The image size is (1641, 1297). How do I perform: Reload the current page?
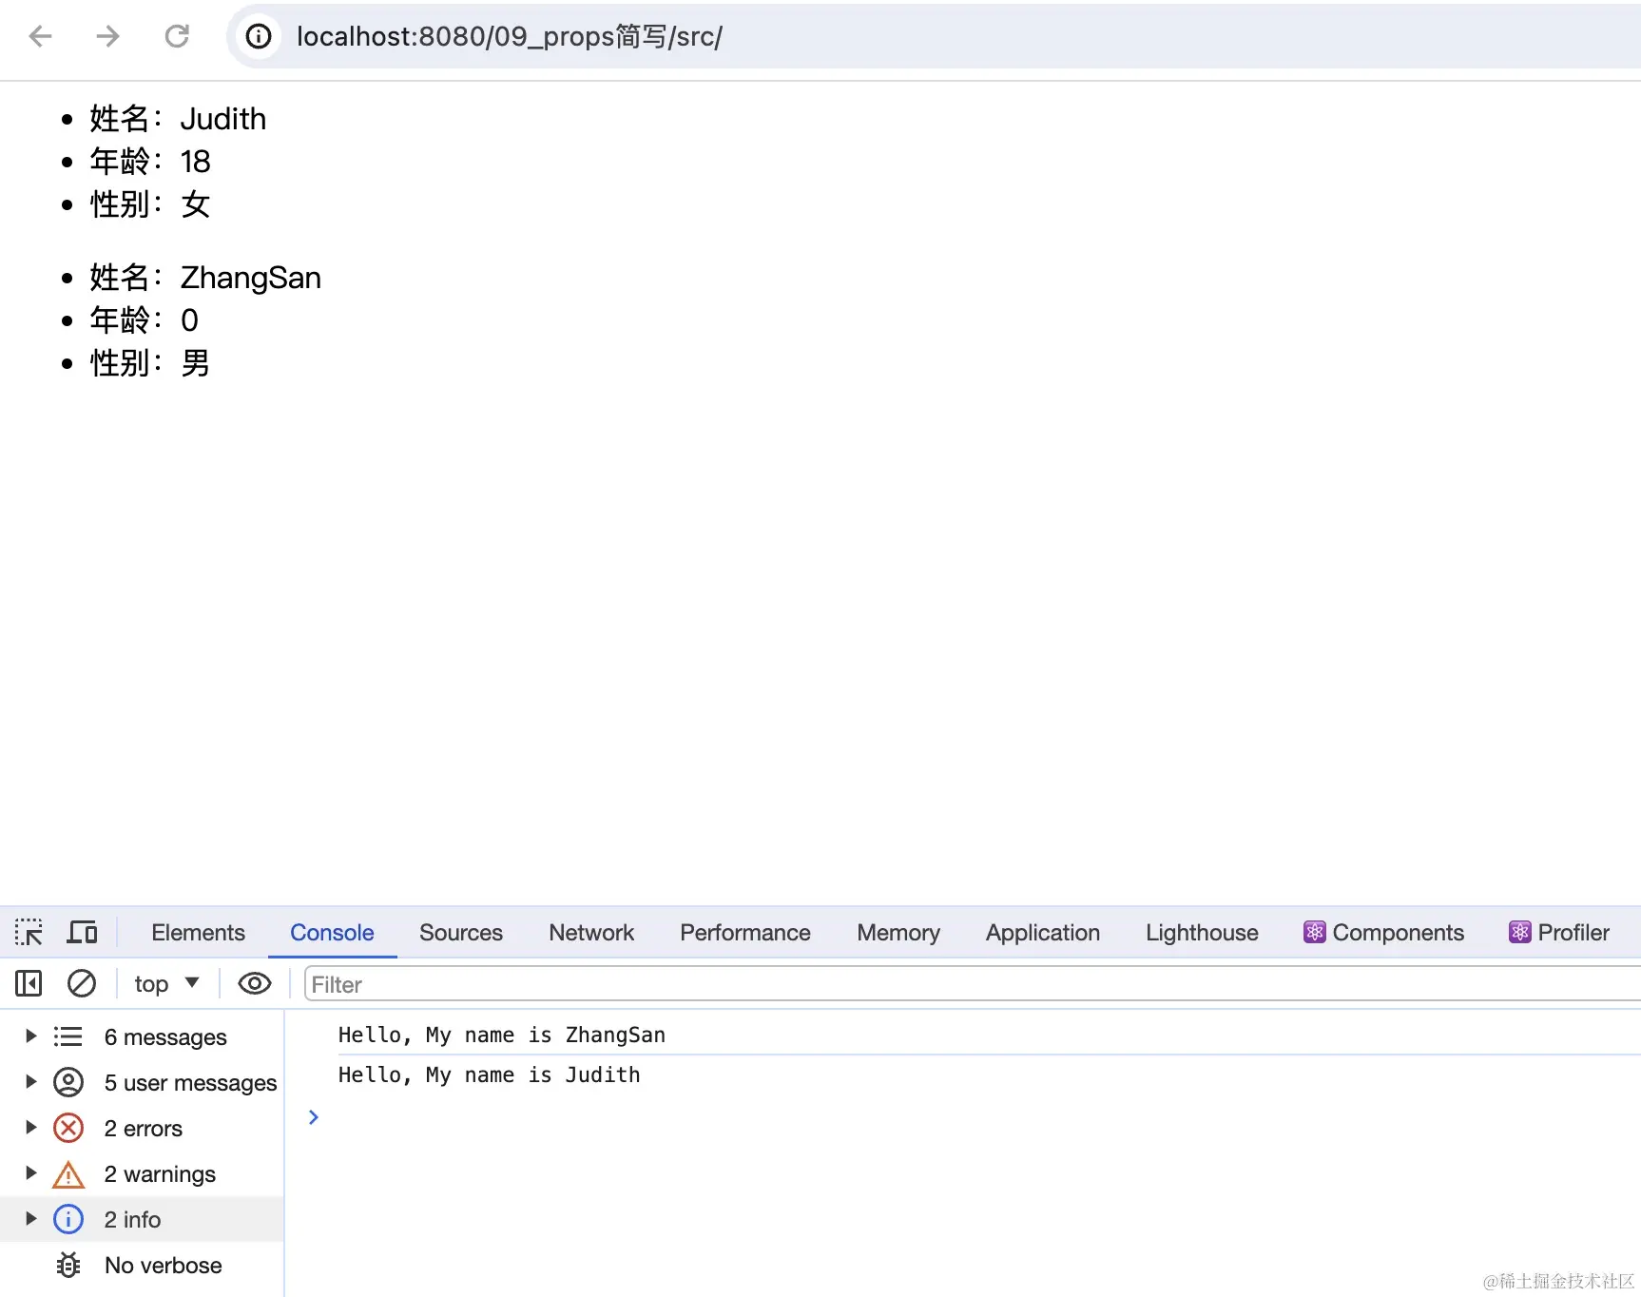pos(177,36)
